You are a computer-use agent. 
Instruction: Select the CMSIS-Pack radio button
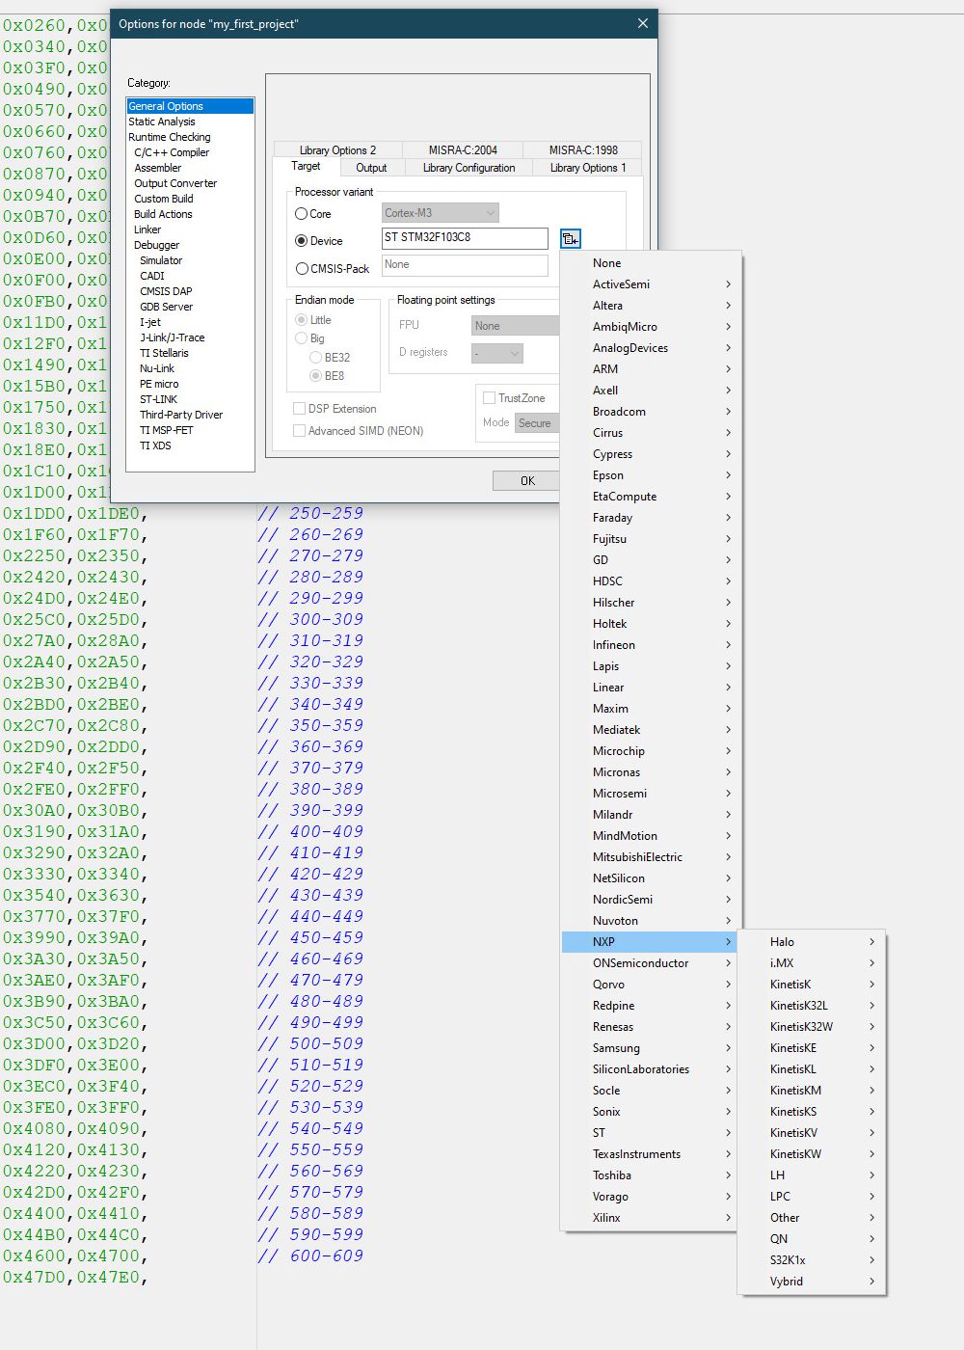tap(302, 269)
